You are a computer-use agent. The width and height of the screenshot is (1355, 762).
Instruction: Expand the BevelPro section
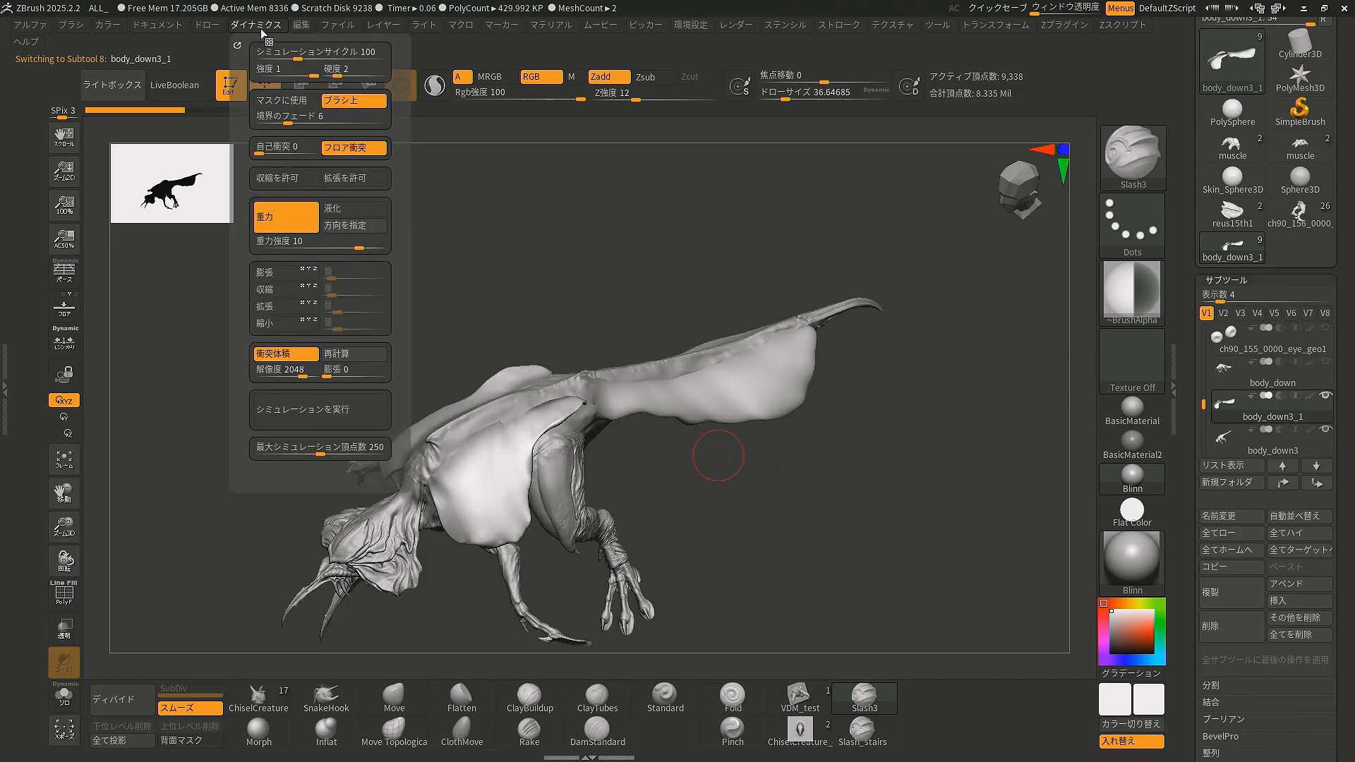tap(1220, 736)
